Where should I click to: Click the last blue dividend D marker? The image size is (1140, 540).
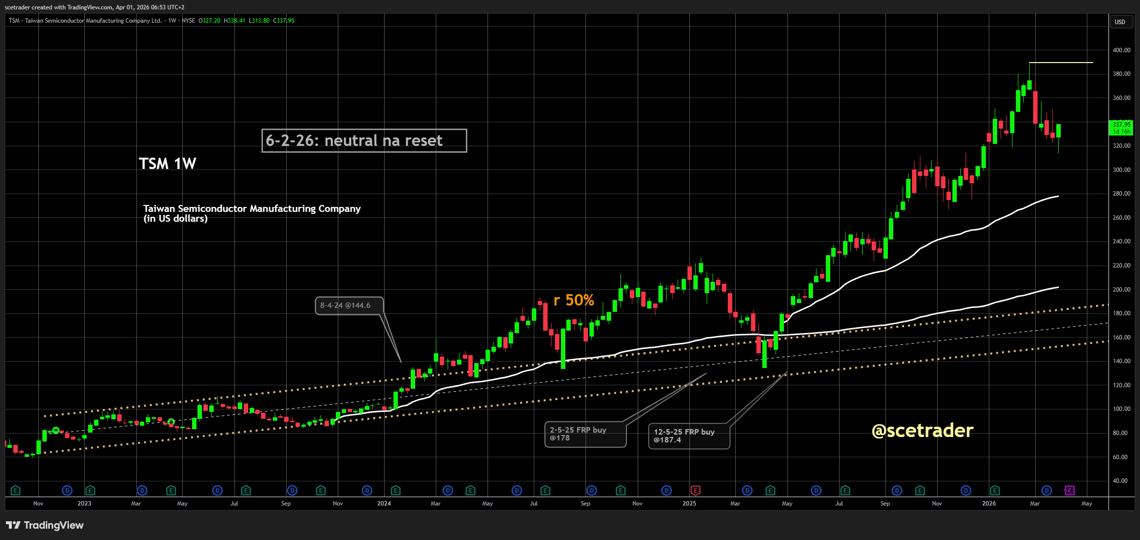(x=1046, y=490)
